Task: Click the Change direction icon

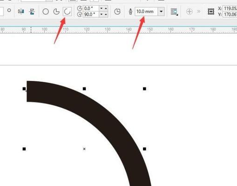Action: point(117,12)
